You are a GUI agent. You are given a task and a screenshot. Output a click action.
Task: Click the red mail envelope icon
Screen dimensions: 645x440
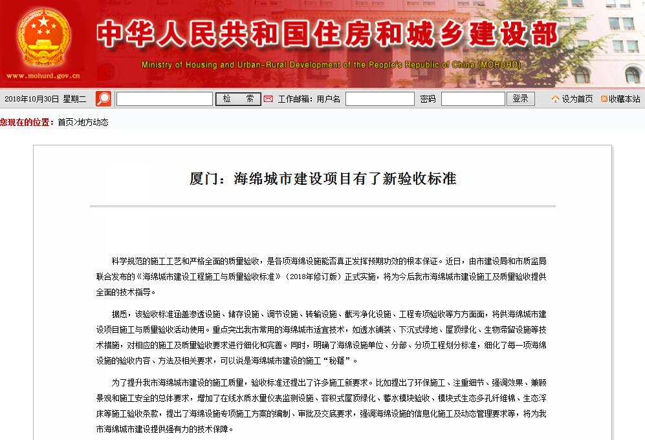268,99
